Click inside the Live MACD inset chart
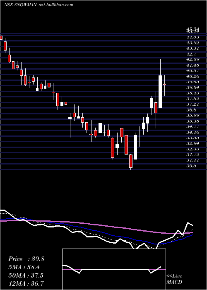The width and height of the screenshot is (207, 290). point(114,269)
